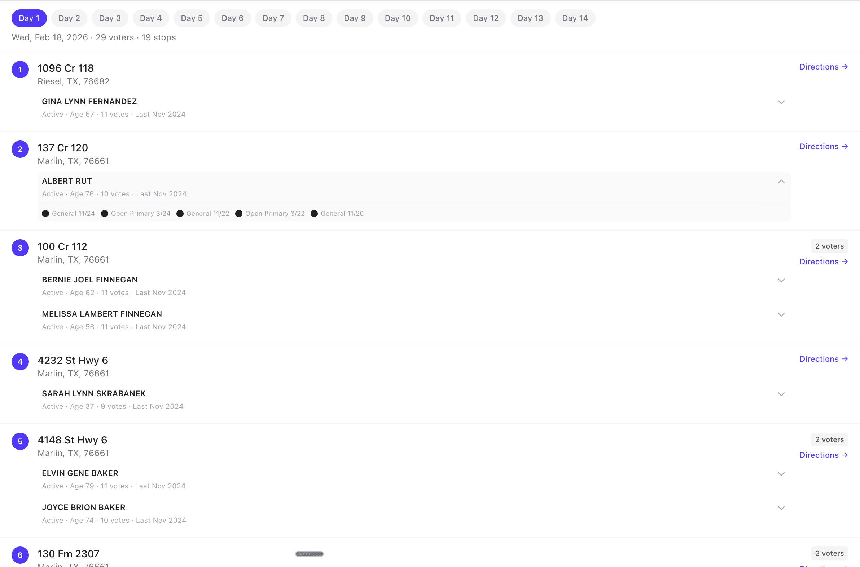
Task: Click the stop 5 badge for 4148 St Hwy 6
Action: [x=20, y=441]
